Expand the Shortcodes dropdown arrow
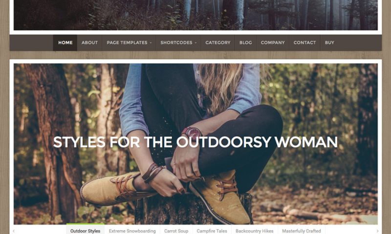The width and height of the screenshot is (391, 234). (x=196, y=43)
